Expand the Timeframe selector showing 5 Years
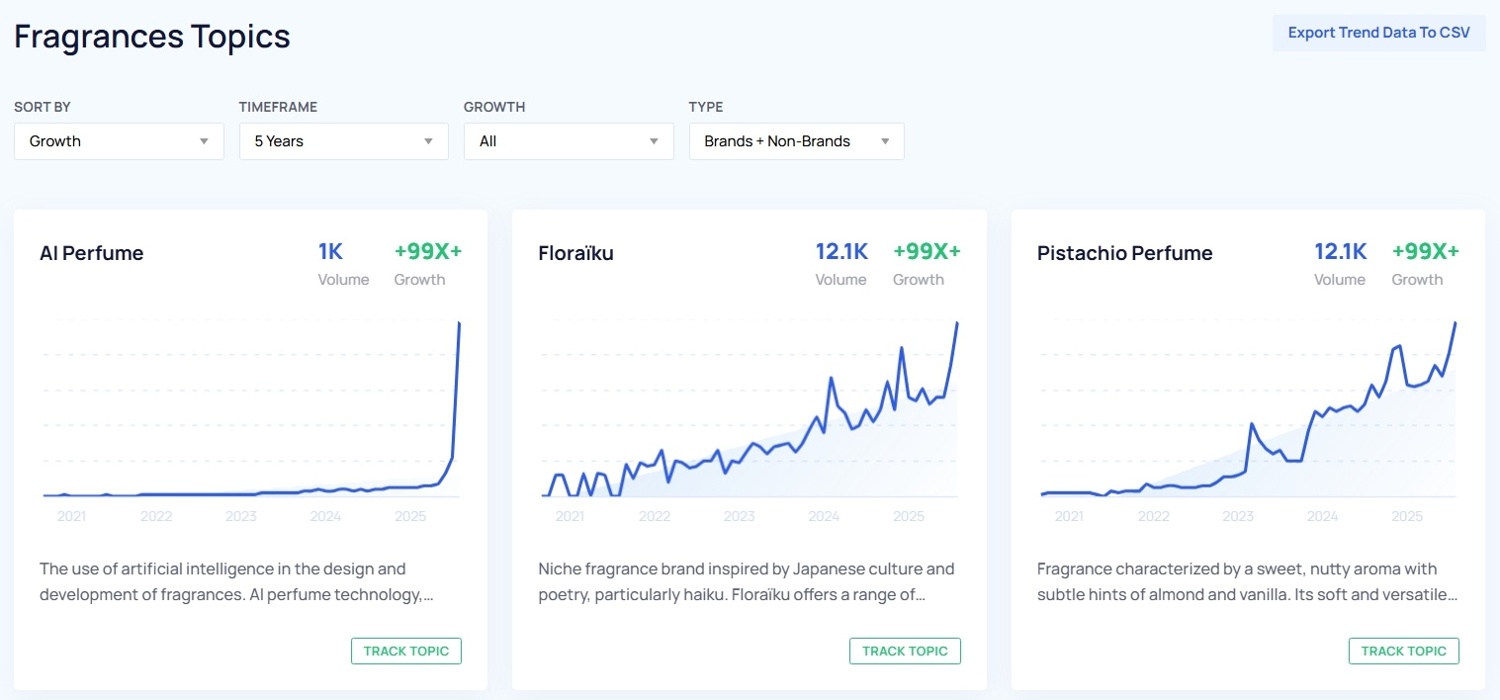The image size is (1500, 700). pos(343,141)
